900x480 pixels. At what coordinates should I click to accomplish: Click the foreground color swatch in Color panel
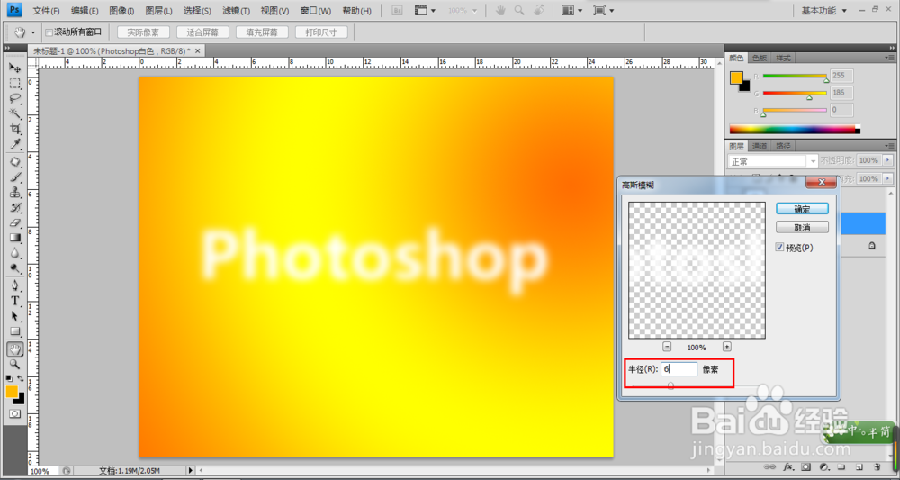point(736,78)
